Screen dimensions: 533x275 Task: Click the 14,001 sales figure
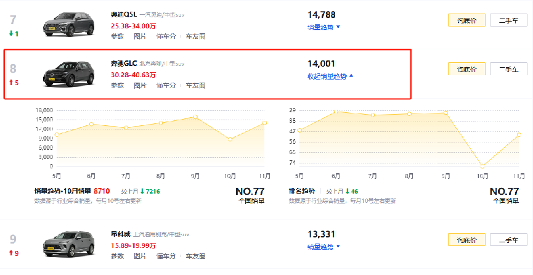pos(322,64)
